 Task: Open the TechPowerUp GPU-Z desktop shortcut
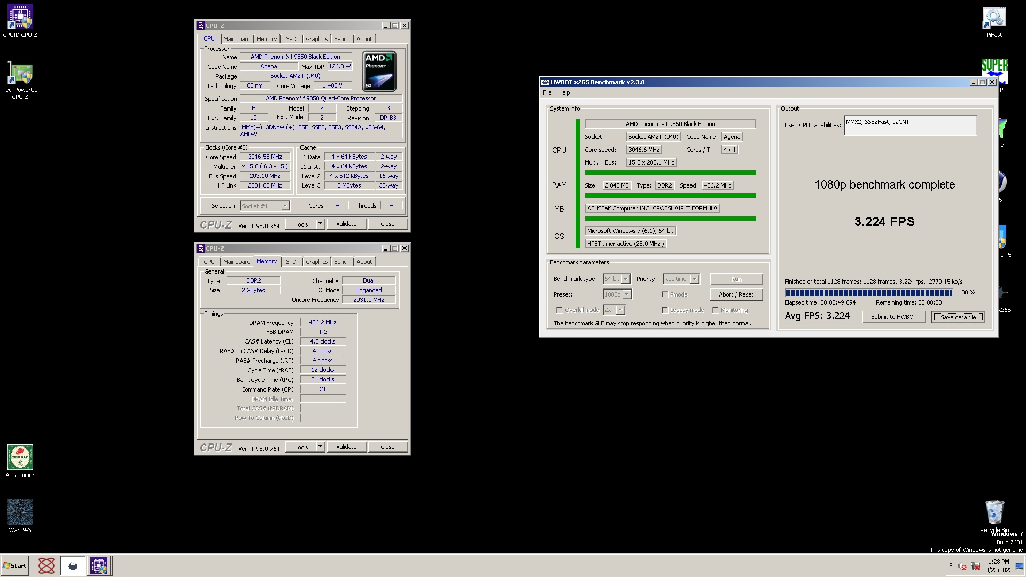click(20, 80)
